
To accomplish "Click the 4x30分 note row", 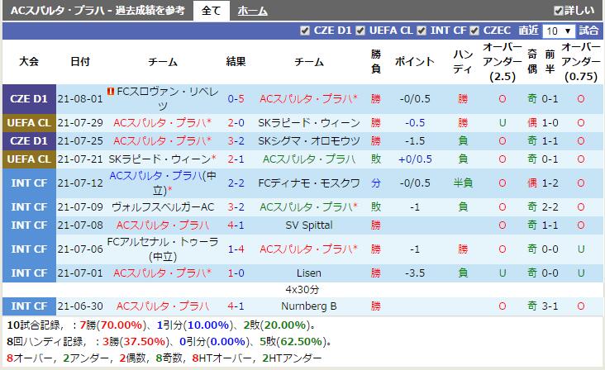I will (302, 290).
